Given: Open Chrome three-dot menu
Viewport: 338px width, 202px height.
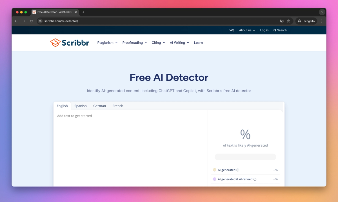Looking at the screenshot, I should (x=322, y=21).
